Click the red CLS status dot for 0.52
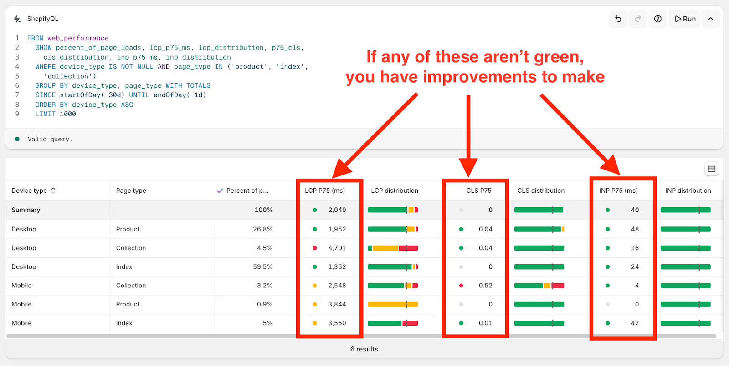 click(461, 286)
